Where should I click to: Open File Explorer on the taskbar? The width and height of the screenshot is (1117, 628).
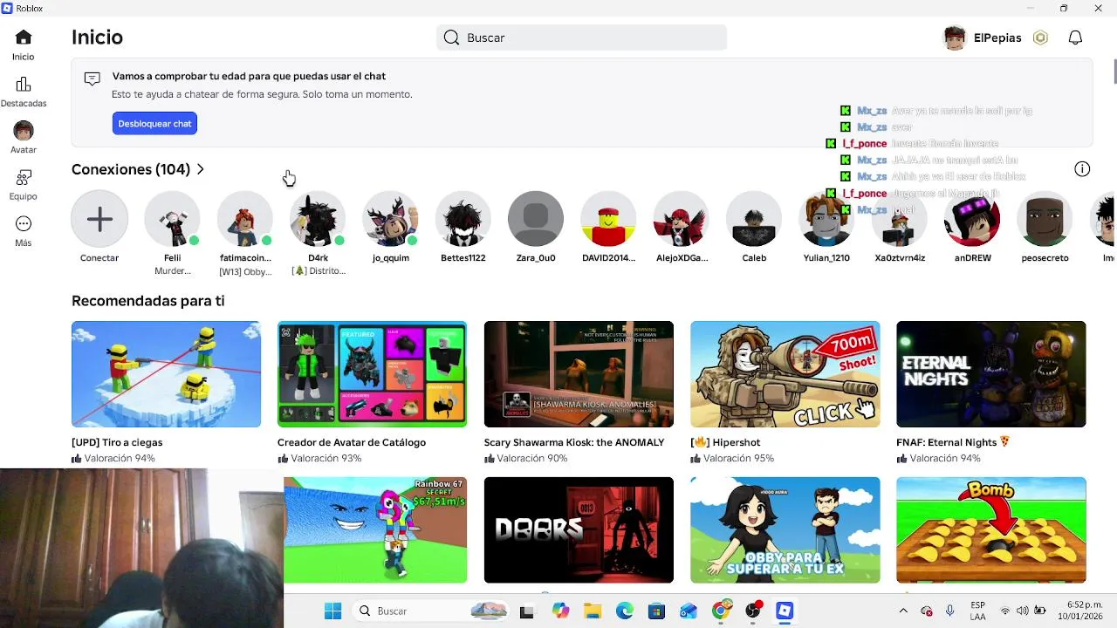pyautogui.click(x=593, y=611)
